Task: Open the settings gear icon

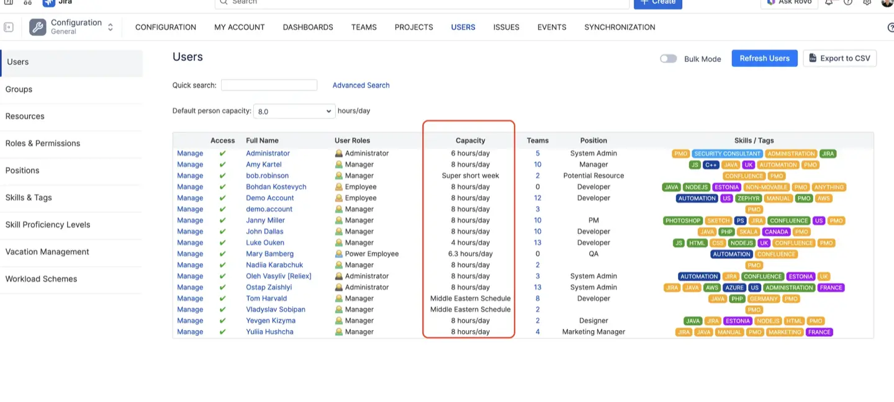Action: point(867,2)
